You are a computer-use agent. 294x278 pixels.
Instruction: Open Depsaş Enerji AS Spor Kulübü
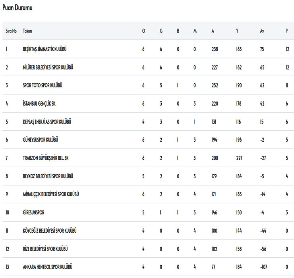pos(47,122)
